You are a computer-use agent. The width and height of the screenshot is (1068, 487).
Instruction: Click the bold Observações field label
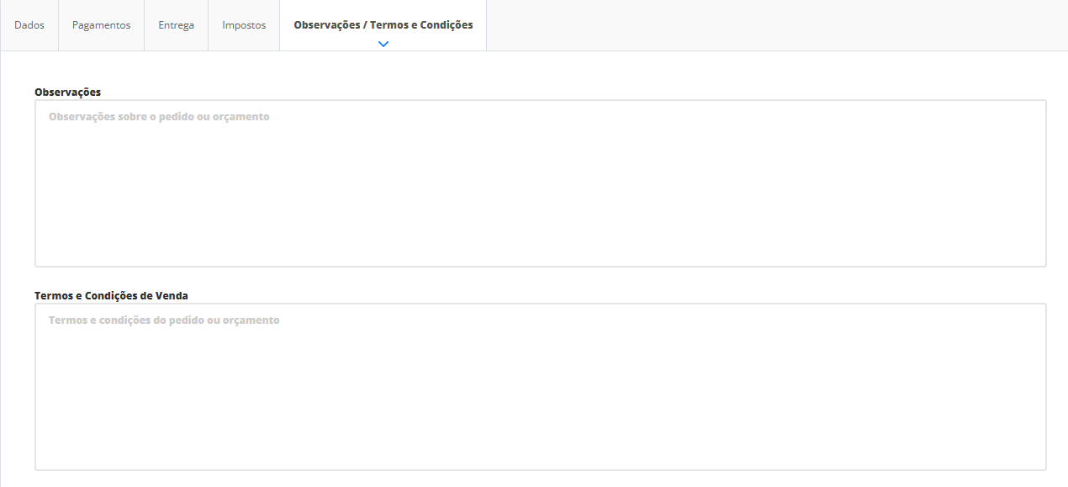click(x=67, y=92)
